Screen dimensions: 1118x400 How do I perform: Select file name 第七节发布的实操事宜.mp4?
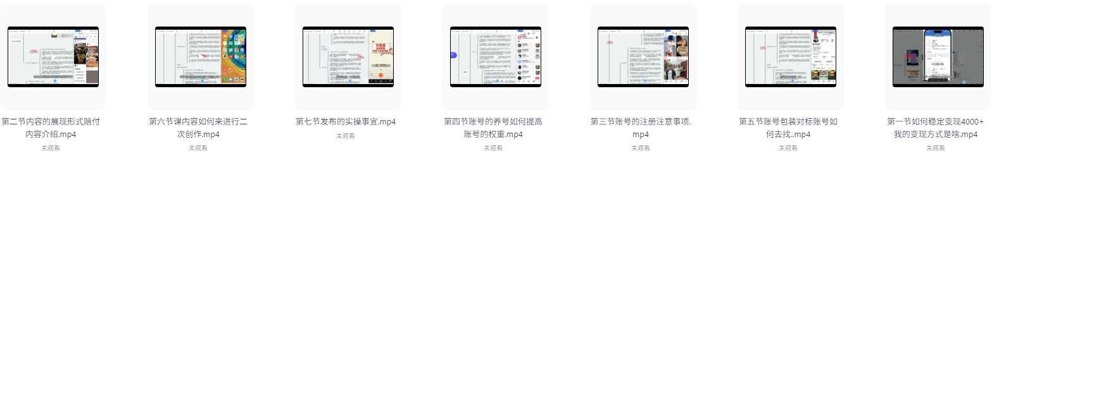[346, 121]
